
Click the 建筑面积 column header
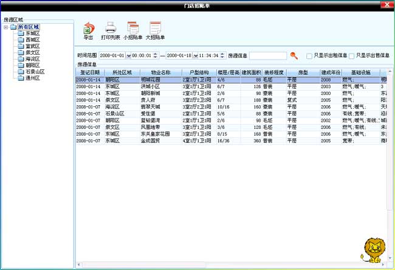[x=251, y=72]
